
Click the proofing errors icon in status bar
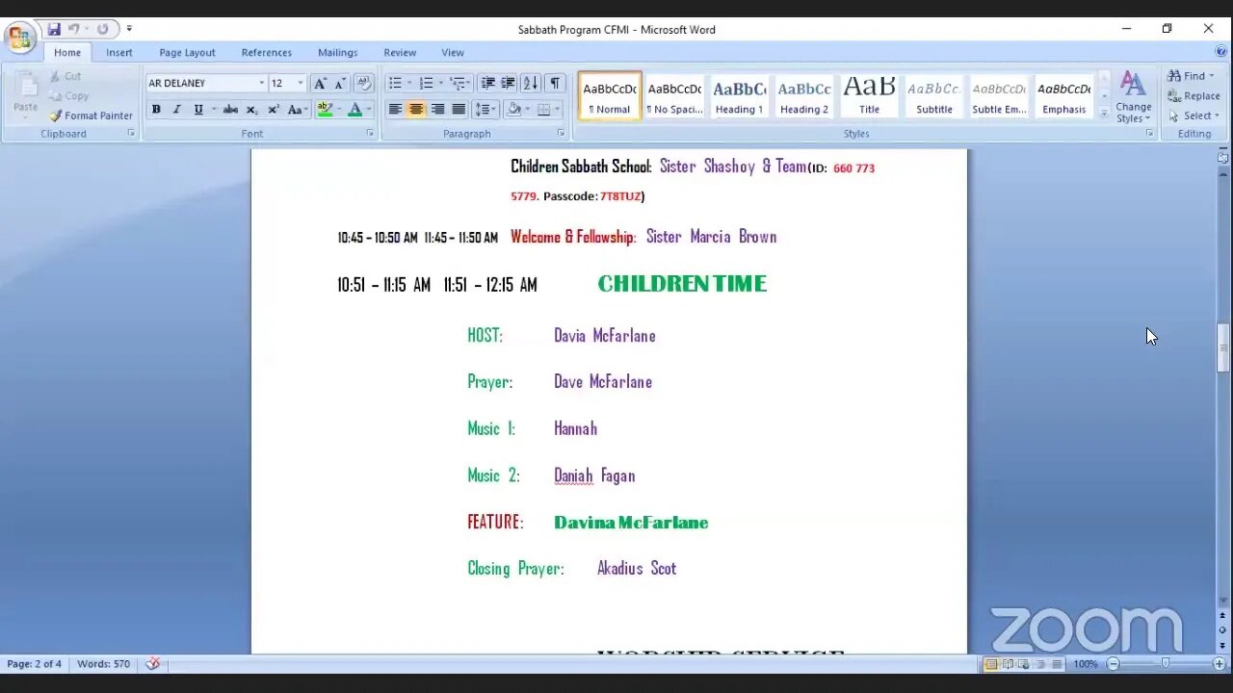pyautogui.click(x=152, y=664)
